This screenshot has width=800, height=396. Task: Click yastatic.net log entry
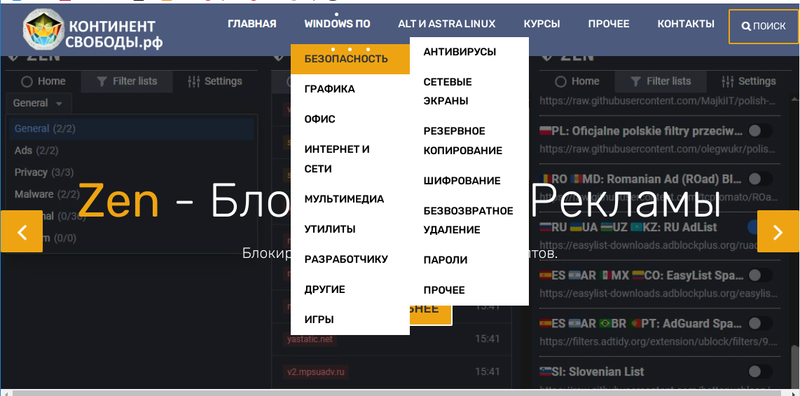[x=310, y=339]
